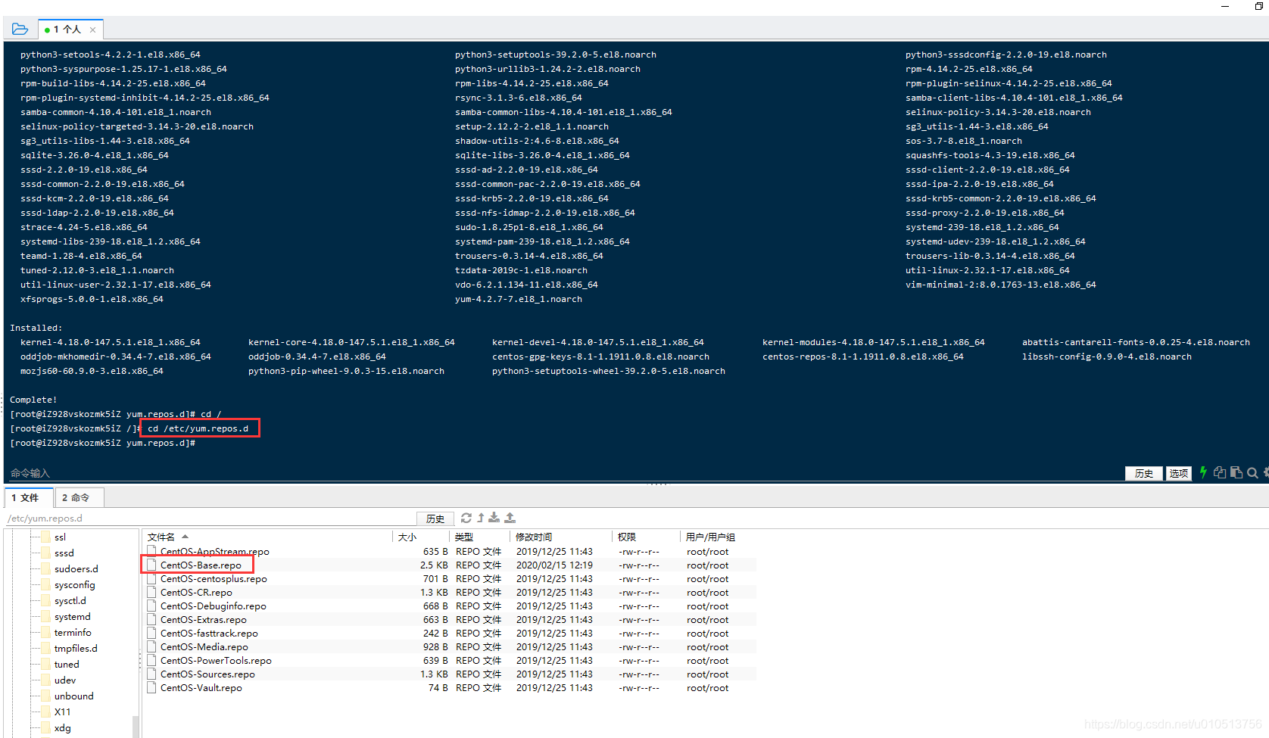Click the download file icon
Viewport: 1269px width, 738px height.
click(x=494, y=518)
